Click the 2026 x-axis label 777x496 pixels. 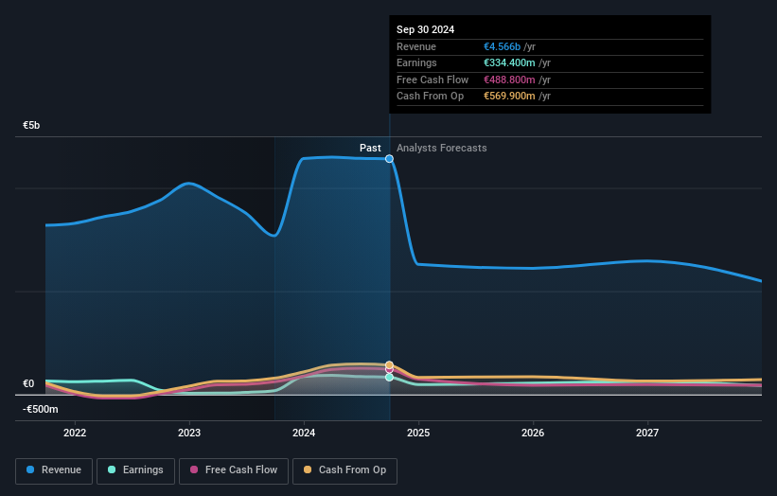(x=533, y=434)
